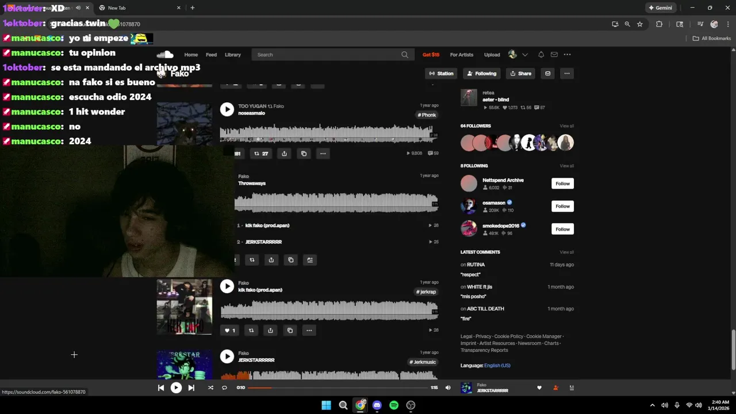This screenshot has height=414, width=736.
Task: Follow smokedope2016
Action: (x=562, y=229)
